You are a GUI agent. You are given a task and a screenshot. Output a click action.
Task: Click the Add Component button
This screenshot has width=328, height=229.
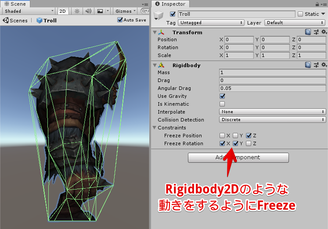pos(238,157)
